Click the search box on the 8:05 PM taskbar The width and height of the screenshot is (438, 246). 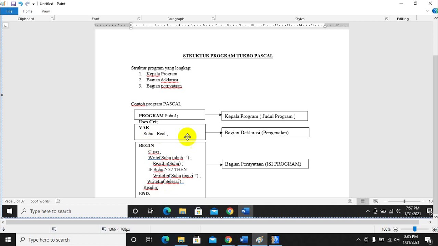[x=71, y=240]
